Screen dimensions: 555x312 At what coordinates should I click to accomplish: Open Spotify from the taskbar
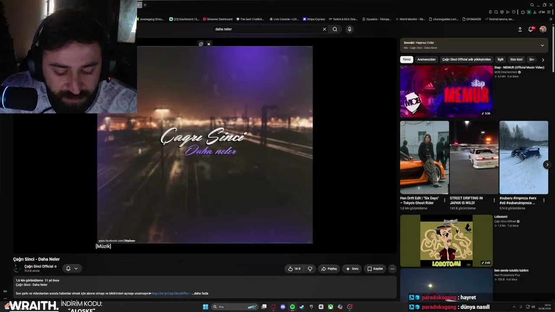coord(292,307)
